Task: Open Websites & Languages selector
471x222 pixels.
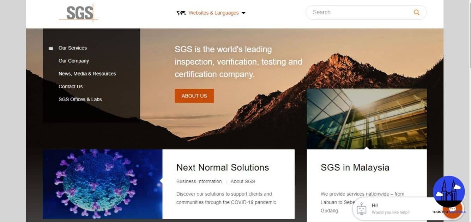Action: point(211,13)
